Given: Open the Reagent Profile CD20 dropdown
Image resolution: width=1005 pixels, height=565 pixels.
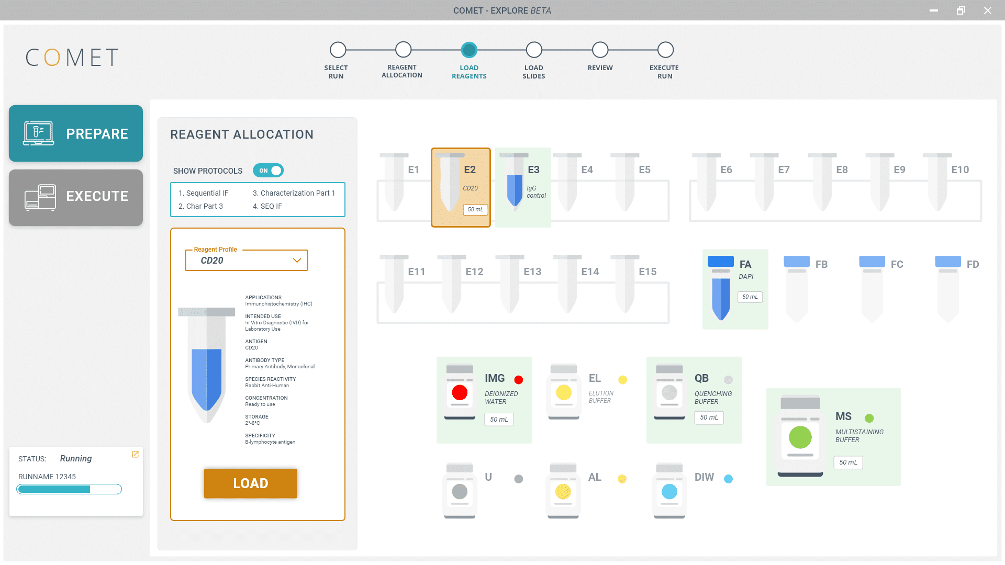Looking at the screenshot, I should (246, 261).
